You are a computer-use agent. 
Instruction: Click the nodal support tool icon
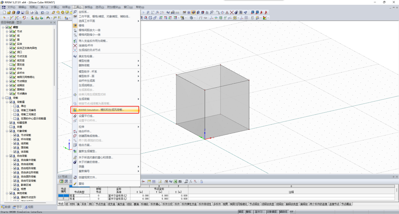(x=32, y=18)
